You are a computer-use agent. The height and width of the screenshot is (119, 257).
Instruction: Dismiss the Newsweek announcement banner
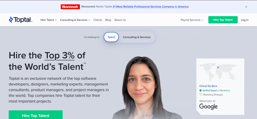pyautogui.click(x=246, y=7)
